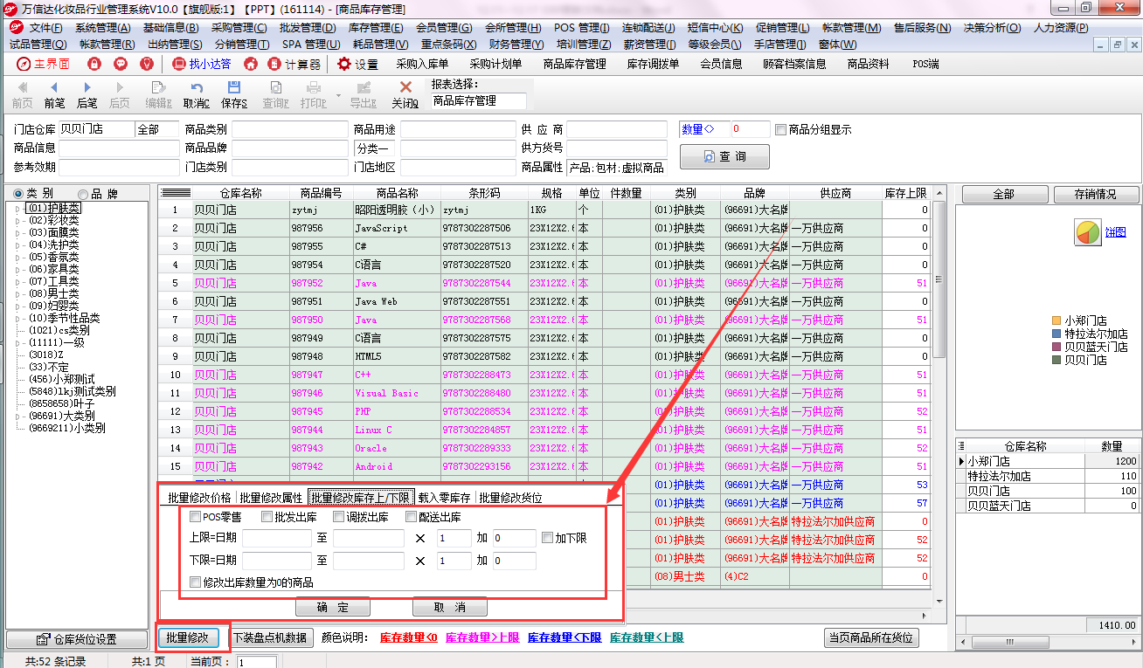Open the 会员管理(G) menu
Viewport: 1143px width, 668px height.
coord(444,28)
